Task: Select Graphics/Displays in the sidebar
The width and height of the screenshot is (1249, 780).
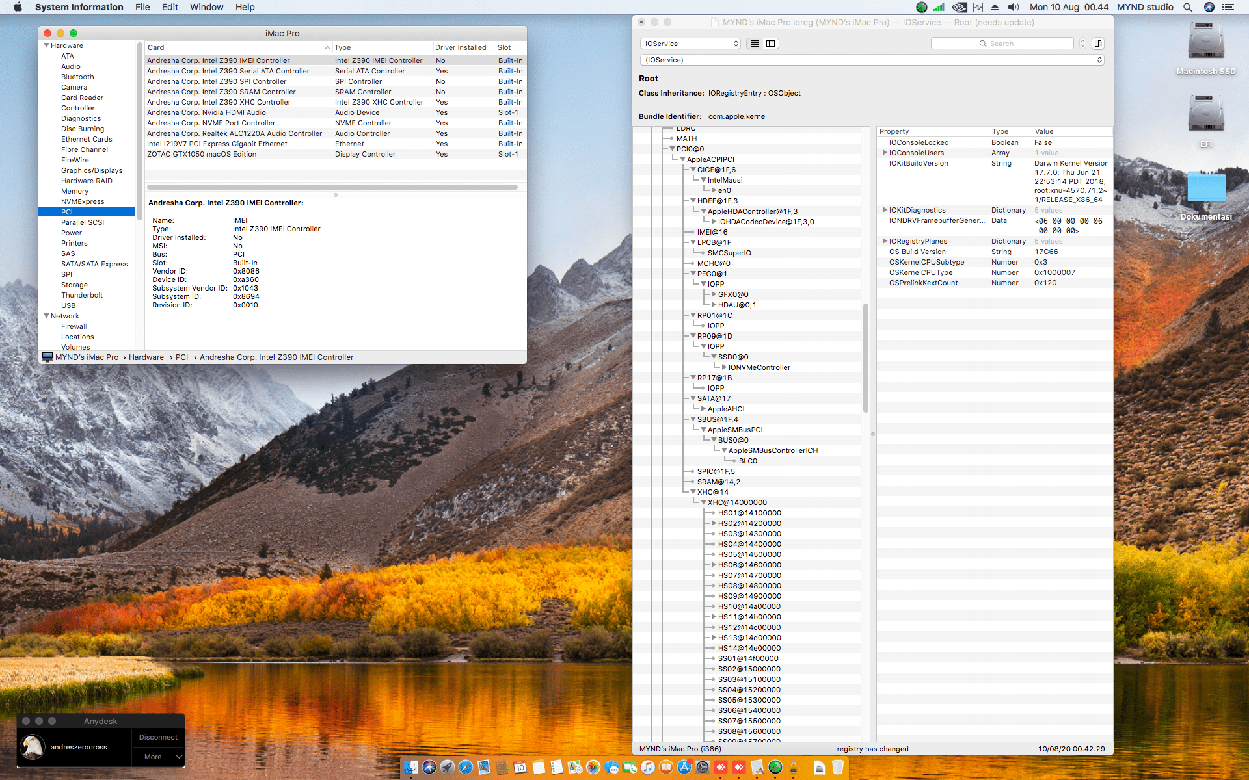Action: tap(92, 170)
